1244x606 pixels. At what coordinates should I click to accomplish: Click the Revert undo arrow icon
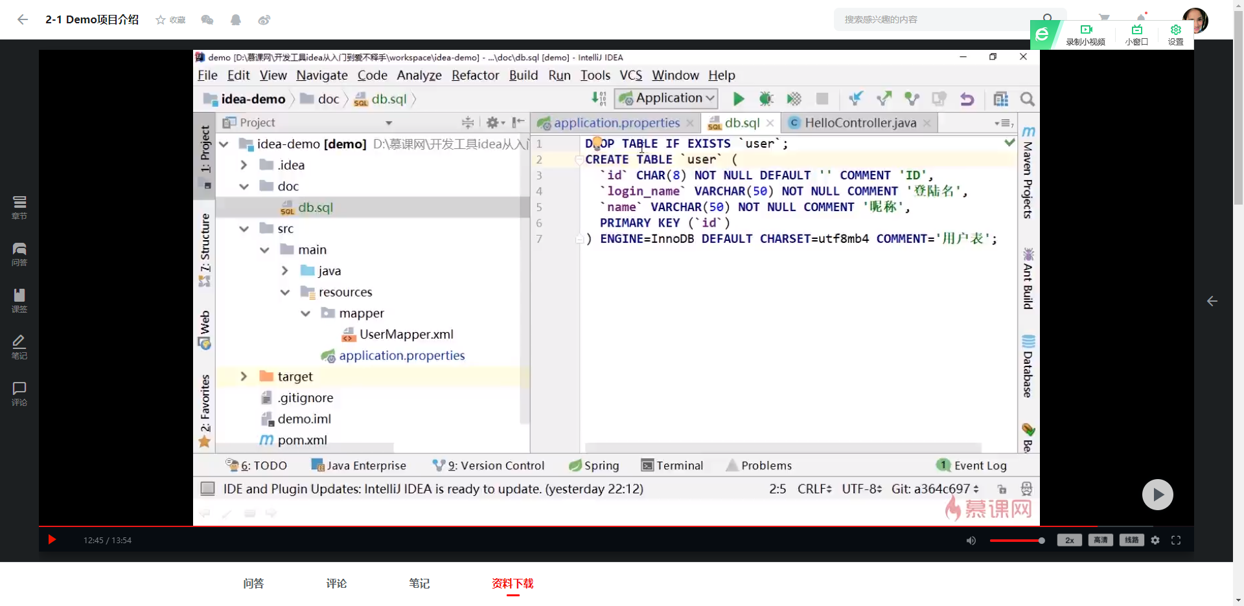[x=967, y=98]
